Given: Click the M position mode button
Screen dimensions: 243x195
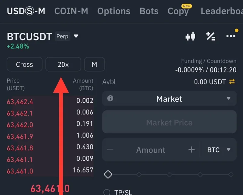Looking at the screenshot, I should click(94, 64).
